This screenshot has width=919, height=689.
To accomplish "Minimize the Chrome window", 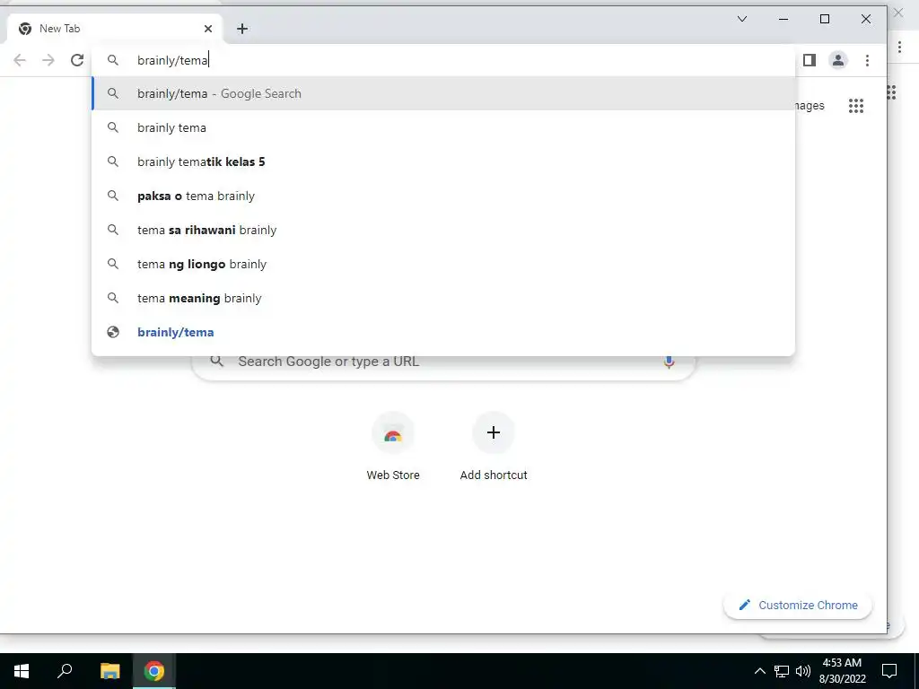I will coord(783,19).
